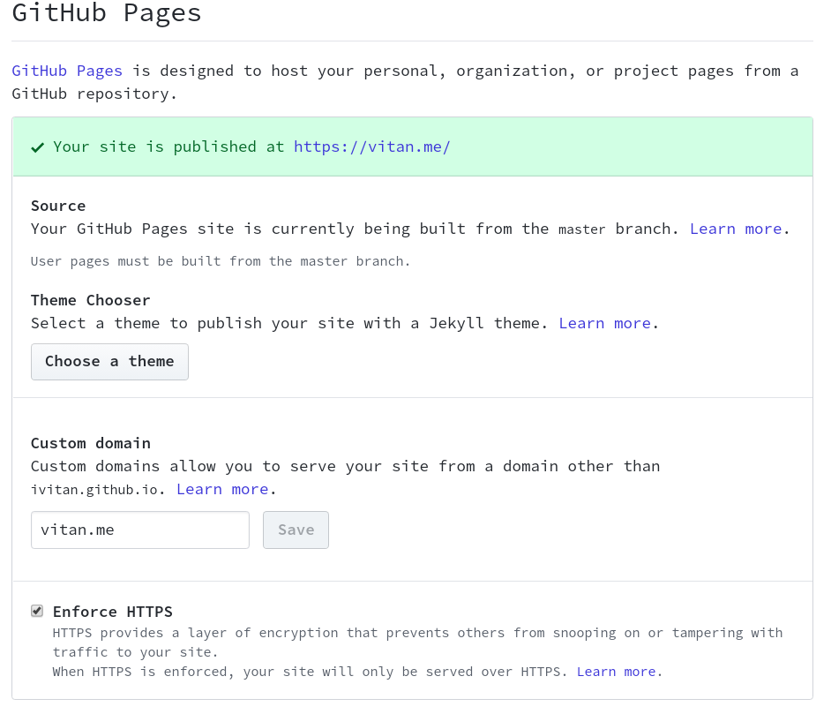Click the Theme Chooser section heading
831x714 pixels.
(x=91, y=300)
